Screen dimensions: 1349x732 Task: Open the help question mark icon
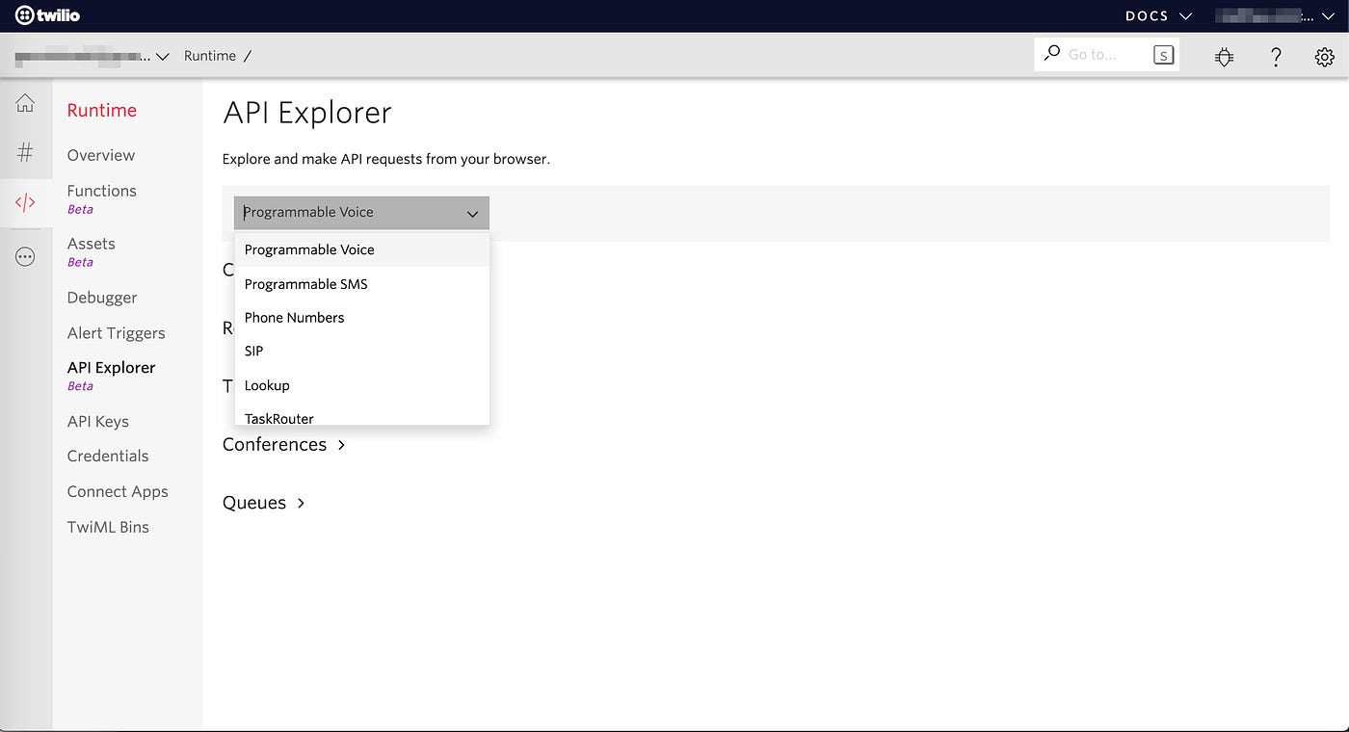1276,57
